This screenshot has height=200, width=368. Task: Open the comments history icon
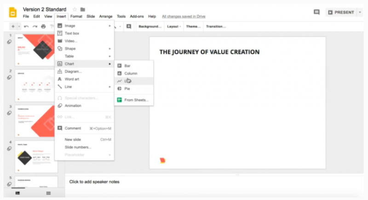(316, 12)
